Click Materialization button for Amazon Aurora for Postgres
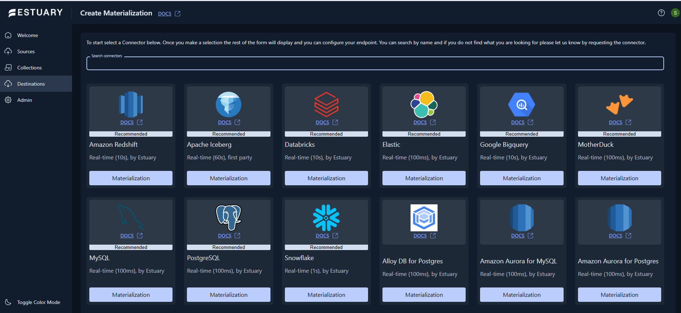The width and height of the screenshot is (681, 313). (619, 295)
